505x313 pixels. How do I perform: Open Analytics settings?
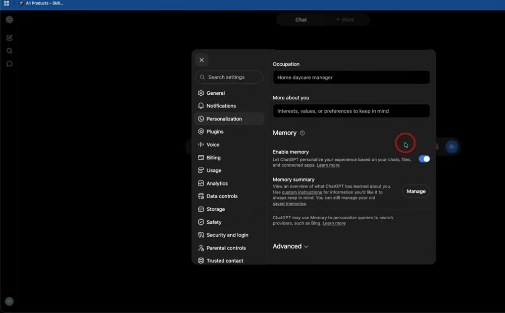tap(229, 183)
